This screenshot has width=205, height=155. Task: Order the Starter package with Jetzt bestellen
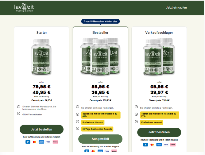click(41, 129)
